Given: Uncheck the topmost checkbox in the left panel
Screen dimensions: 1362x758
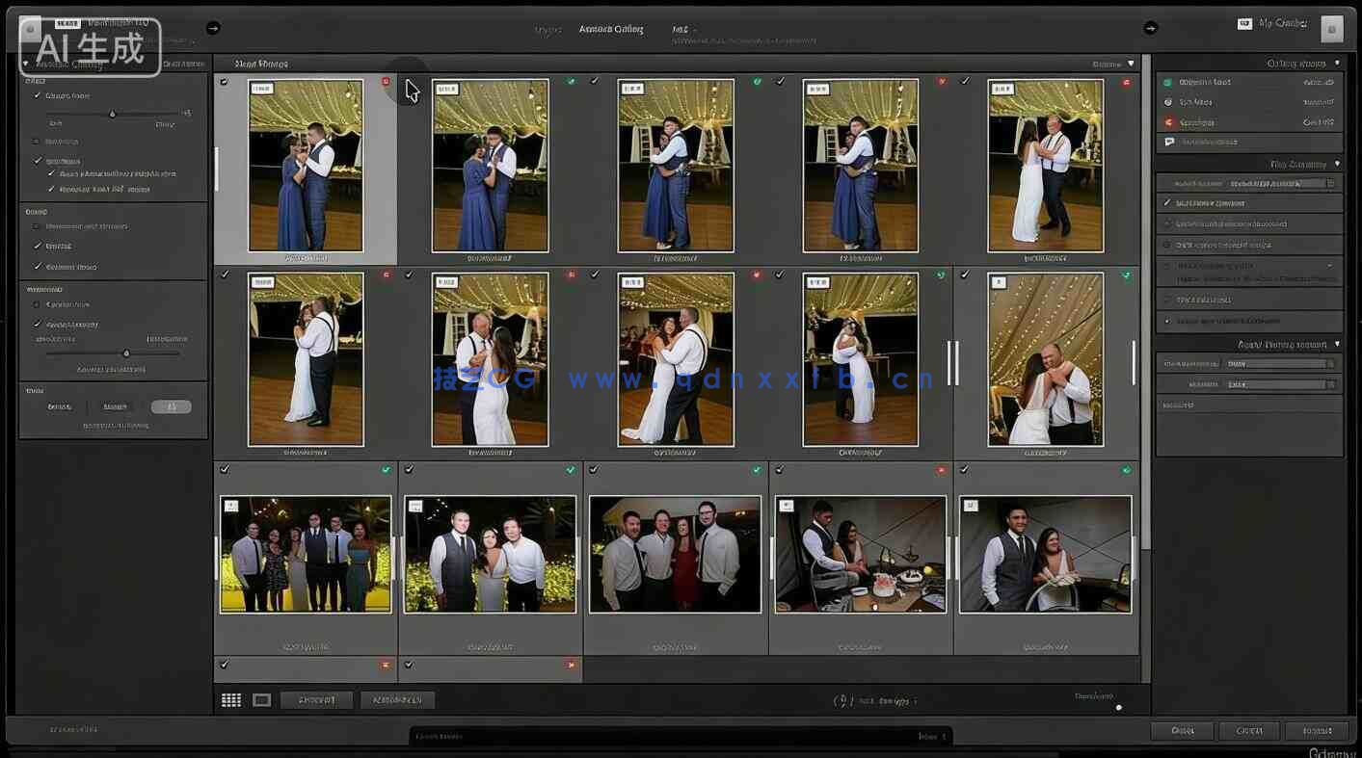Looking at the screenshot, I should point(38,95).
